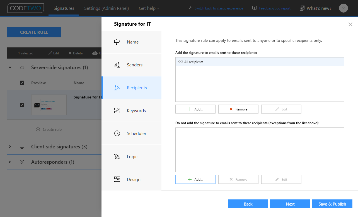
Task: Click Save & Publish
Action: click(x=332, y=204)
